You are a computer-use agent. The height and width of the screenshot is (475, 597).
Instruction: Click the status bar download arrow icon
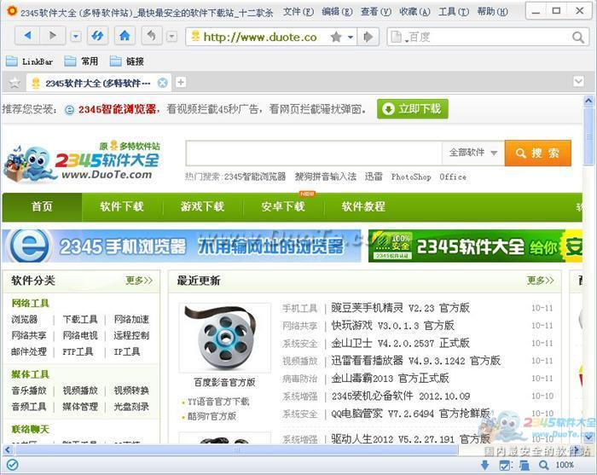click(484, 465)
